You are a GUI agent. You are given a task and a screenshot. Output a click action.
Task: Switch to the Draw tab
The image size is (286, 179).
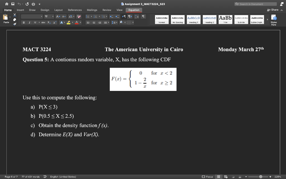pos(32,10)
